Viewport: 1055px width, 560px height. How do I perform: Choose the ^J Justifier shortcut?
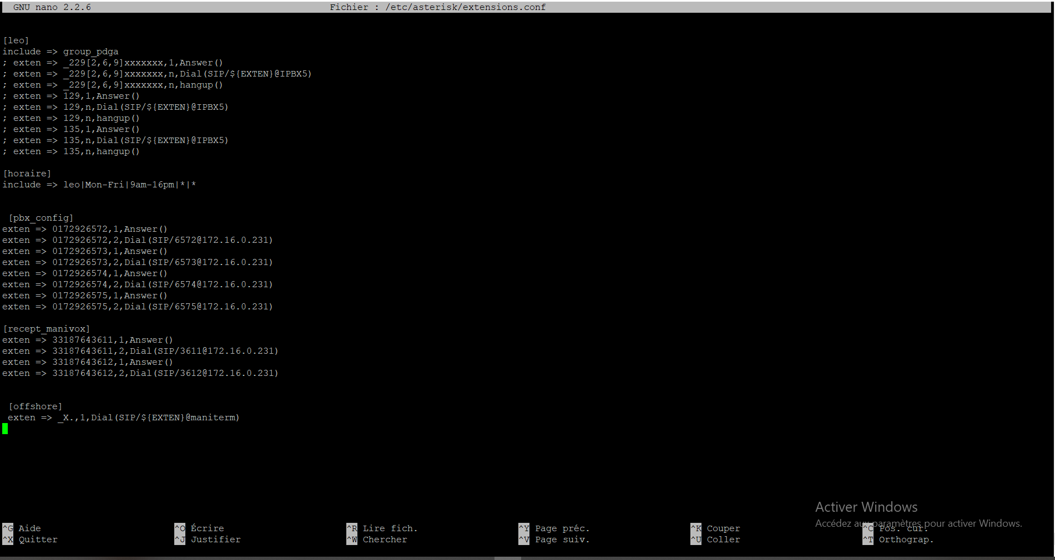click(x=208, y=539)
